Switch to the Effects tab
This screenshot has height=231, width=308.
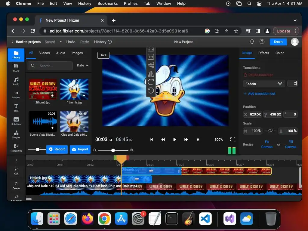(x=263, y=53)
